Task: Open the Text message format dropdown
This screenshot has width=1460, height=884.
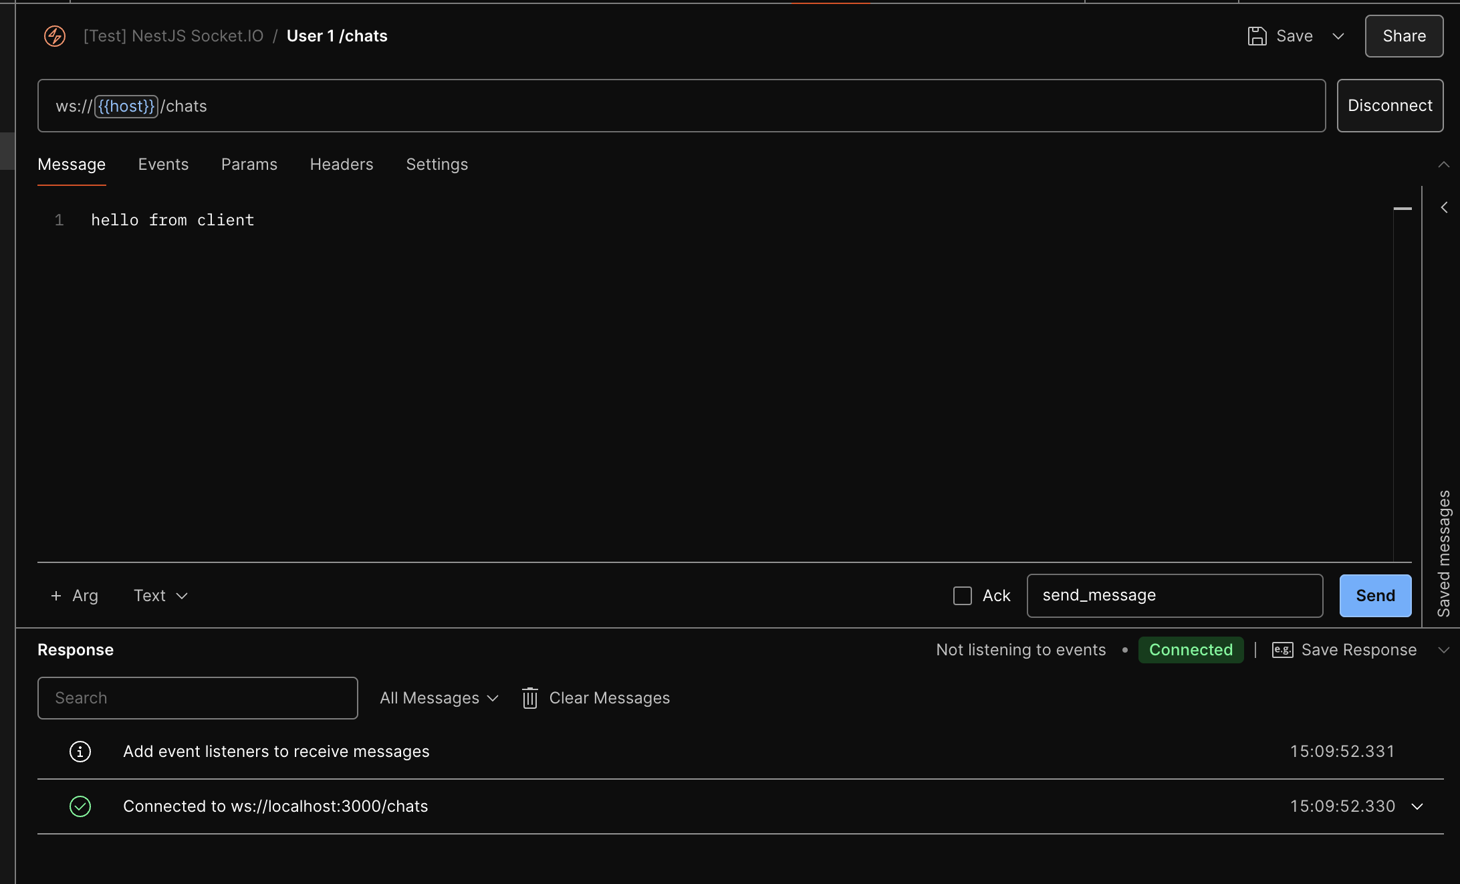Action: click(x=160, y=596)
